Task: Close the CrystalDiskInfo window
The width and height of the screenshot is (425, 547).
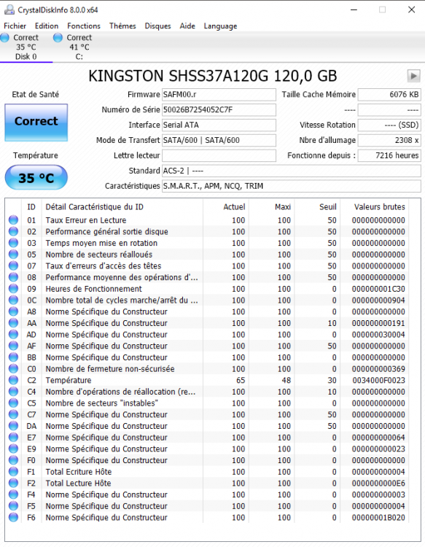Action: pyautogui.click(x=411, y=9)
